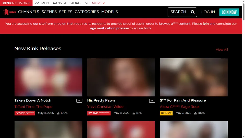Click the thumbs-up icon beside May 7, 2026

pos(195,113)
